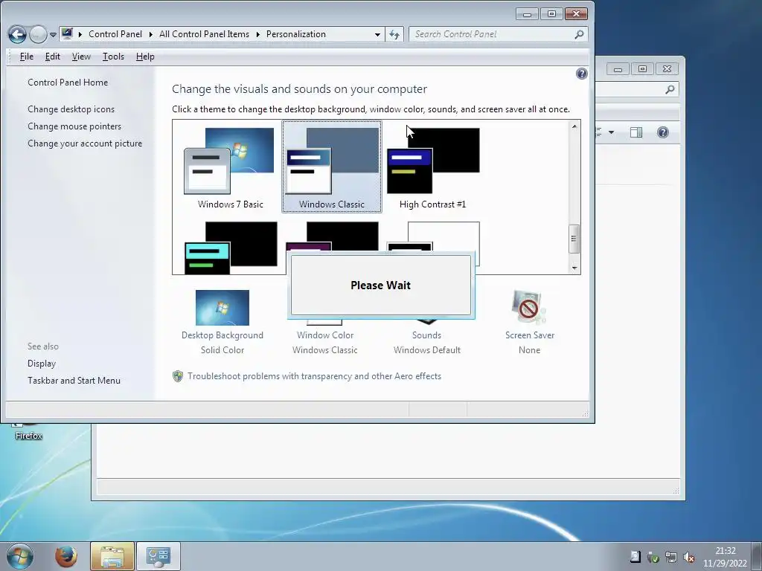The height and width of the screenshot is (571, 762).
Task: Click the taskbar clock showing 21:32
Action: coord(725,556)
